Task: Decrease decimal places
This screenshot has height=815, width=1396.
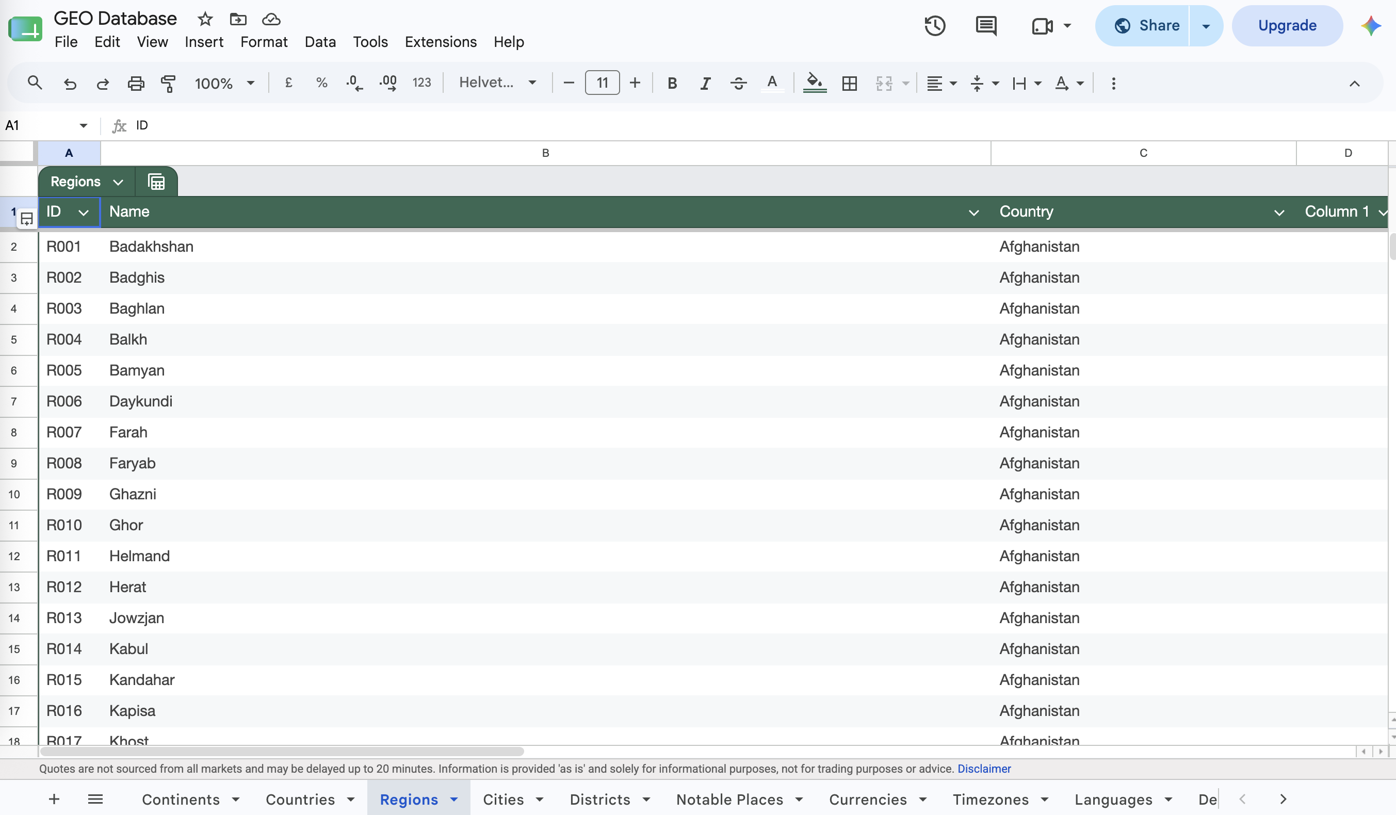Action: [x=354, y=83]
